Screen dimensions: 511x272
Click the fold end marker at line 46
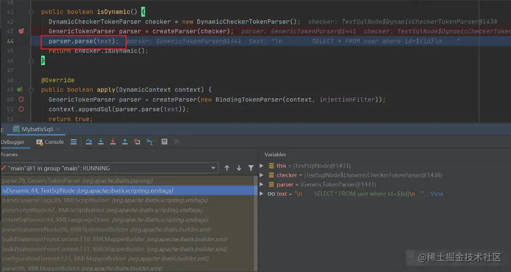tap(31, 60)
